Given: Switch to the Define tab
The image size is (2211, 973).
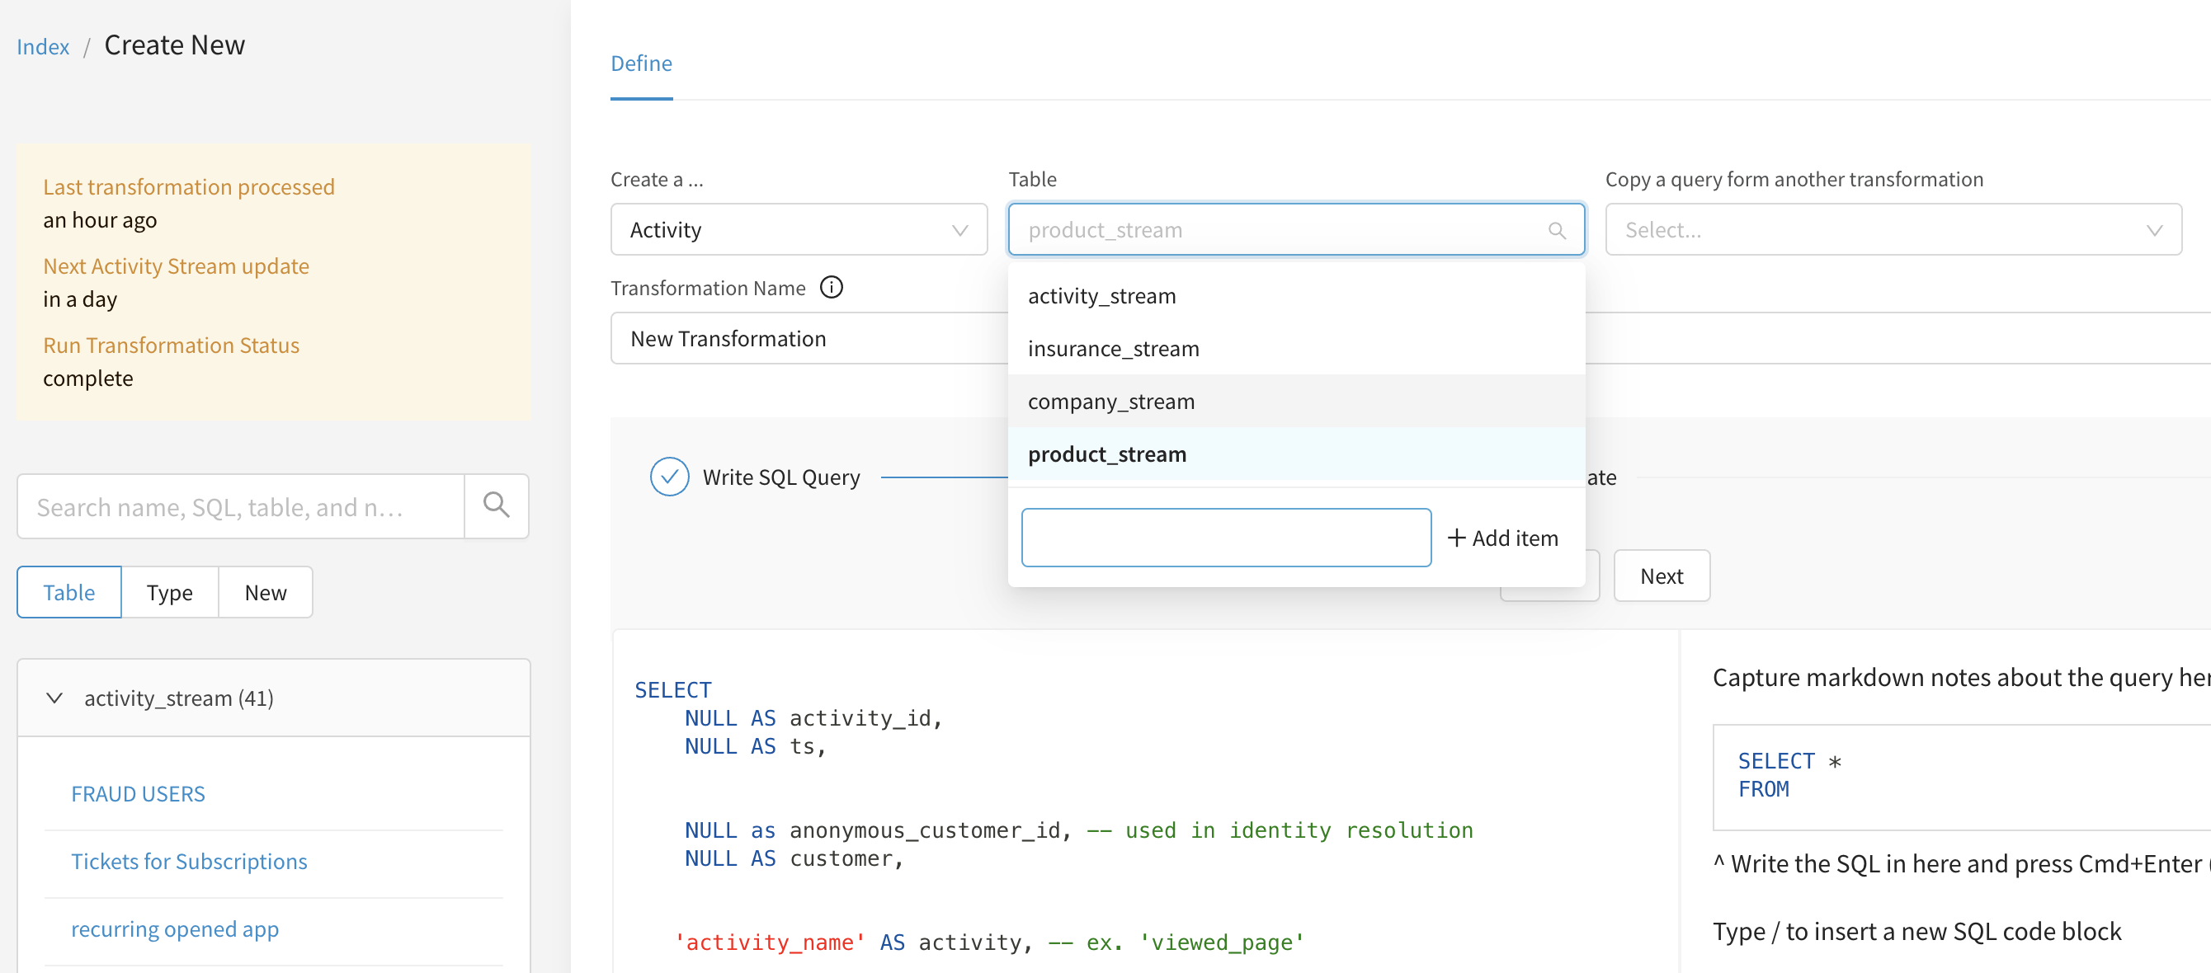Looking at the screenshot, I should pos(641,63).
